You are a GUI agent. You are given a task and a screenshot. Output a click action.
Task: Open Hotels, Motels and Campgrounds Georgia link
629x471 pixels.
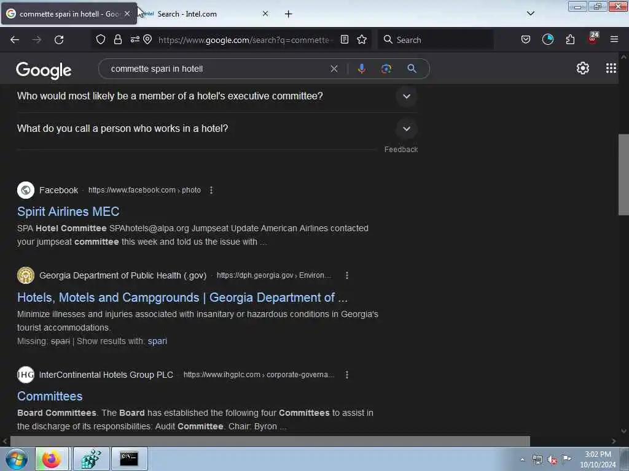[182, 297]
